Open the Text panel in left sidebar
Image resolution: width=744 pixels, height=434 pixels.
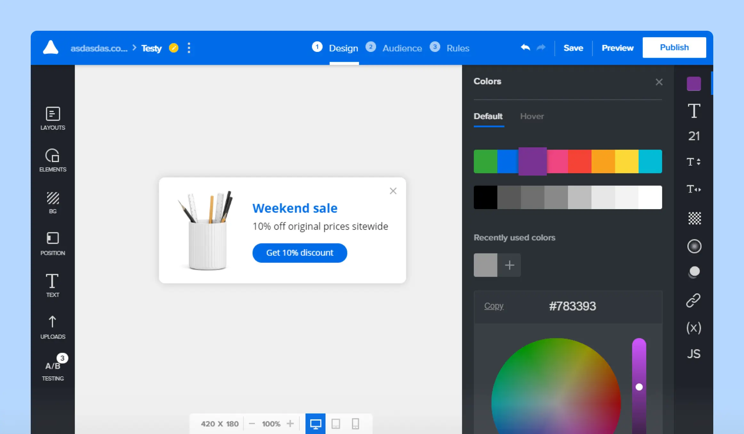(53, 285)
